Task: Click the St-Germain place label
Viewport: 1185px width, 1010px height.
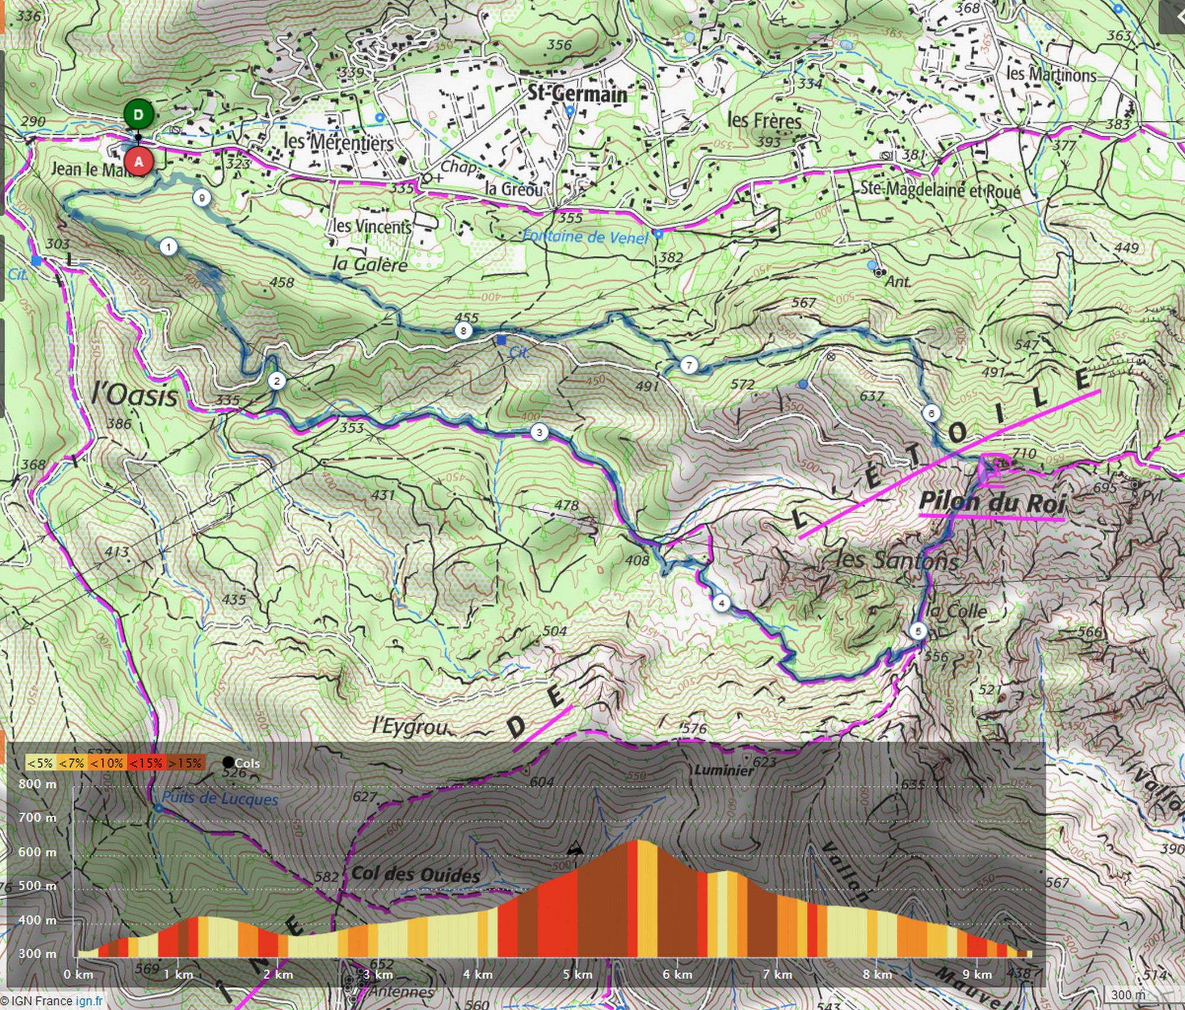Action: pos(577,94)
